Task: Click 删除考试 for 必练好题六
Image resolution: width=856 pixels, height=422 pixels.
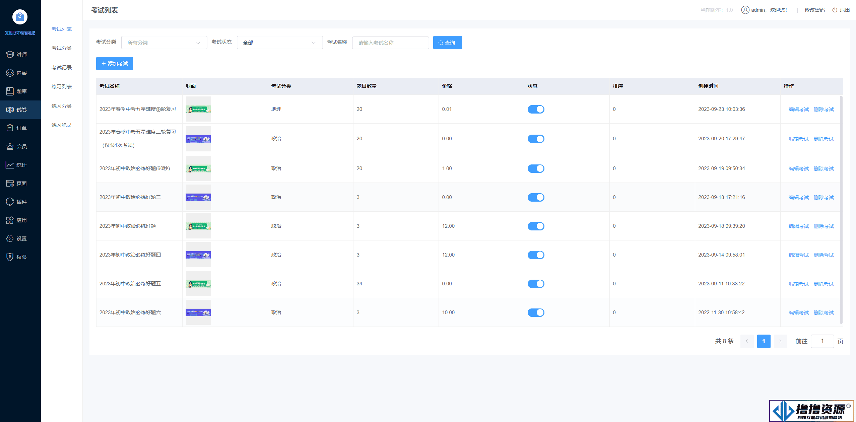Action: point(824,313)
